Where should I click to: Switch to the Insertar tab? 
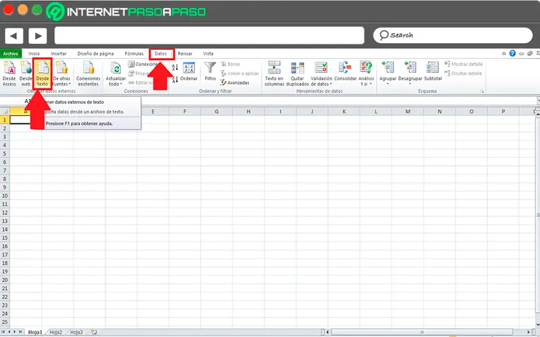tap(59, 54)
